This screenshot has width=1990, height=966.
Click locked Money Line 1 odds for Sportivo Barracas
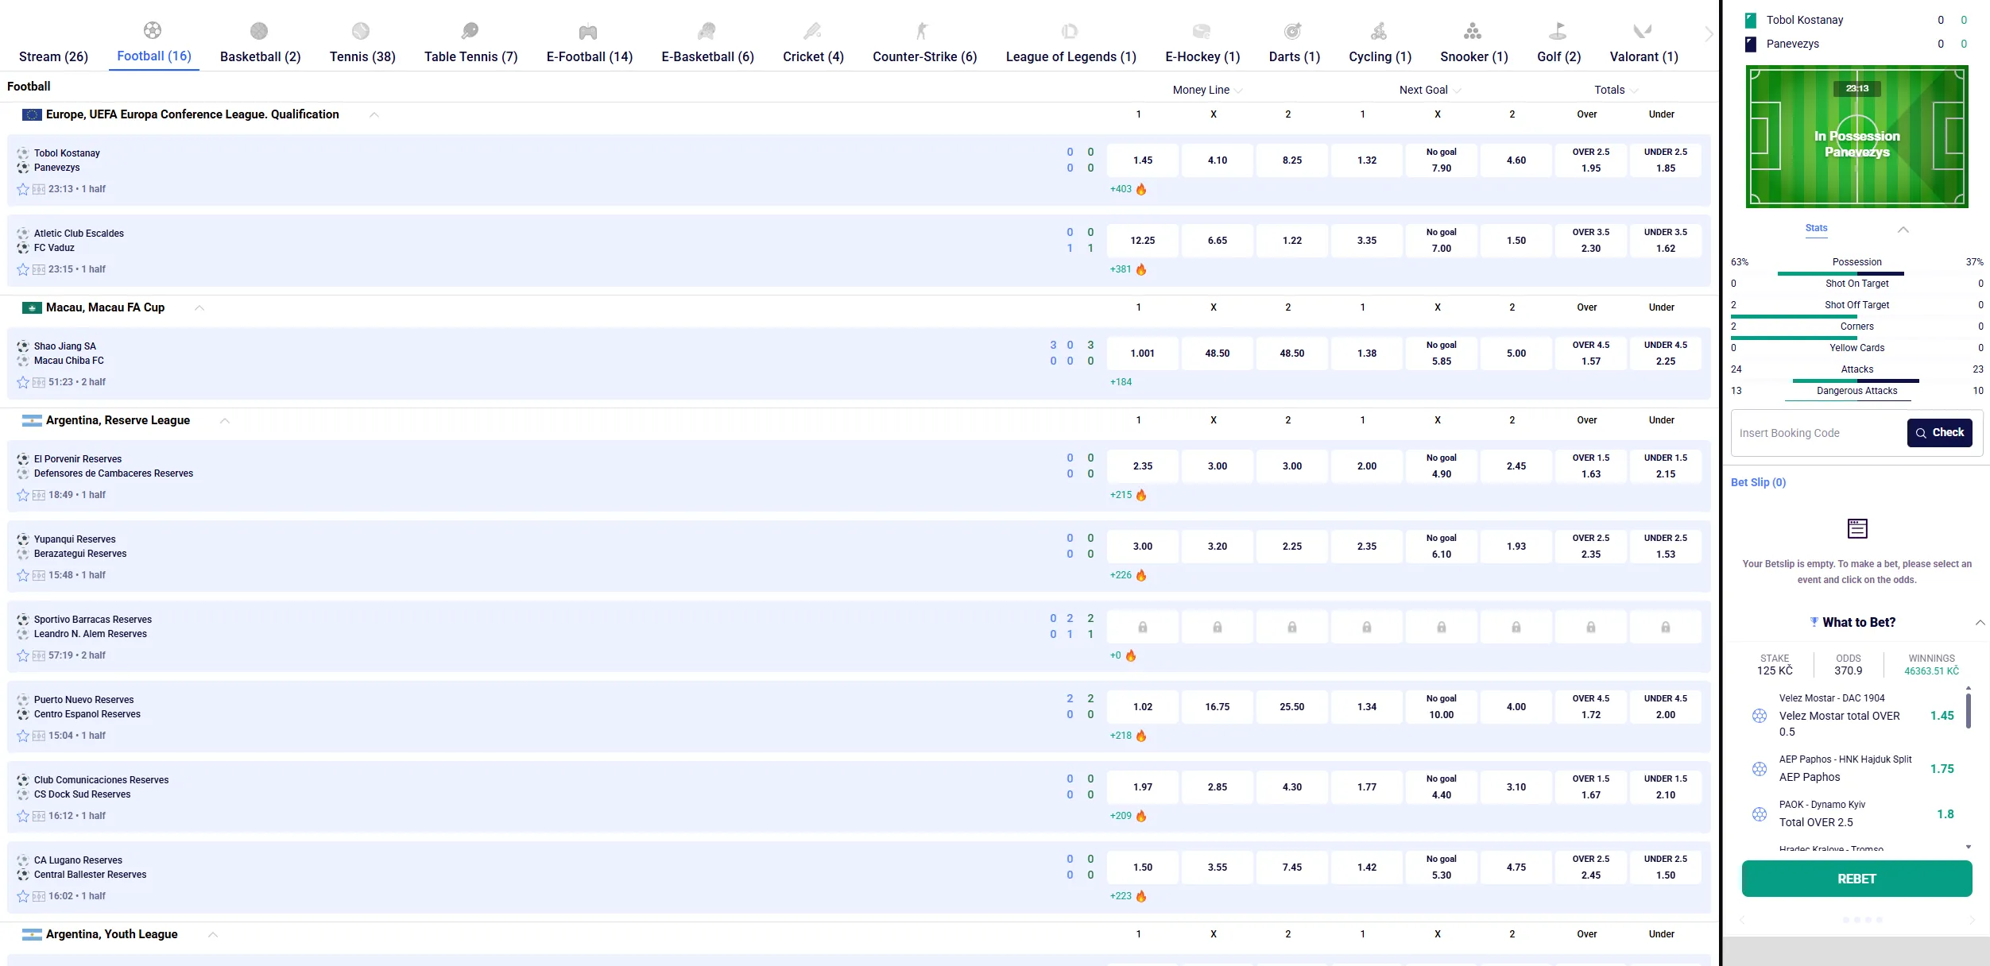[x=1143, y=627]
